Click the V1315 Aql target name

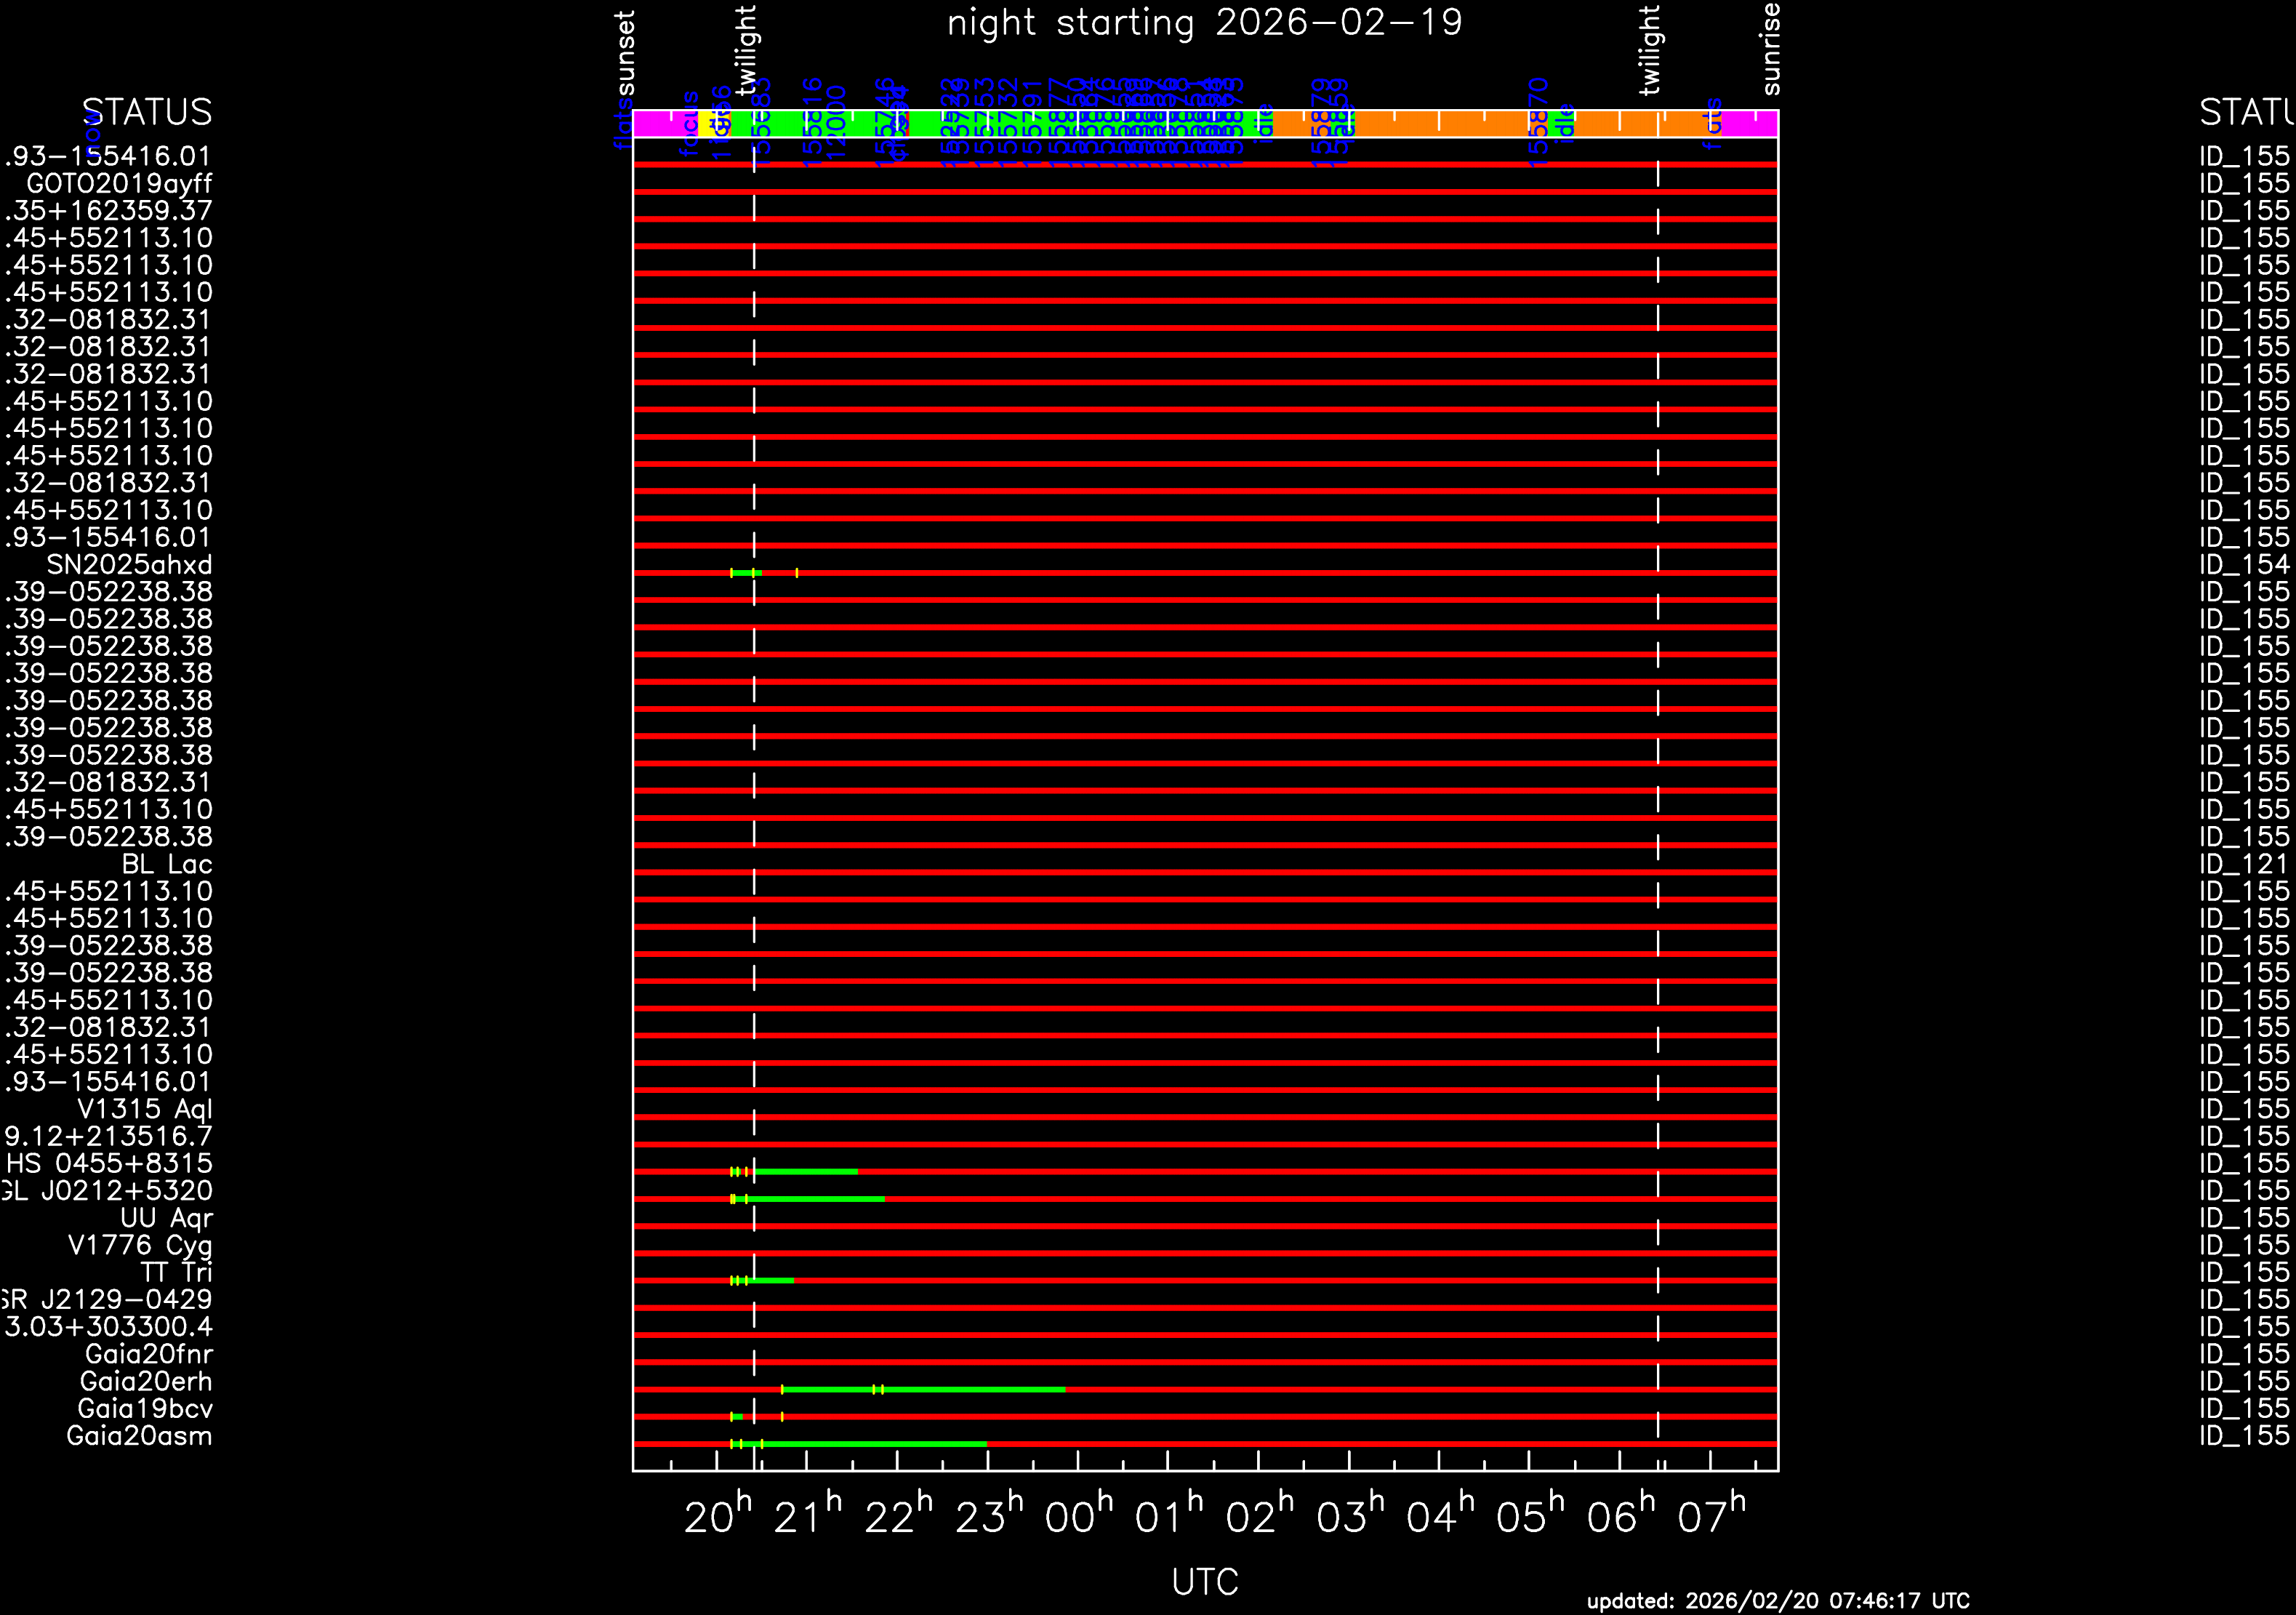click(145, 1109)
